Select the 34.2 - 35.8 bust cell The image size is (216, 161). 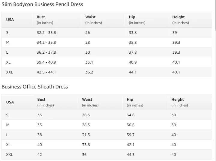click(x=46, y=43)
